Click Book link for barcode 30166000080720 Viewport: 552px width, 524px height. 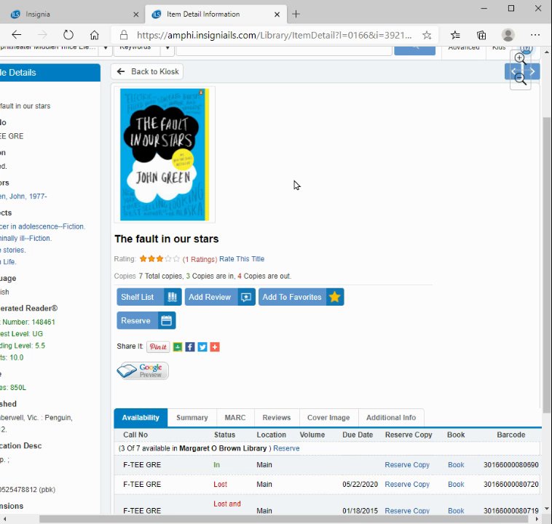pos(456,485)
